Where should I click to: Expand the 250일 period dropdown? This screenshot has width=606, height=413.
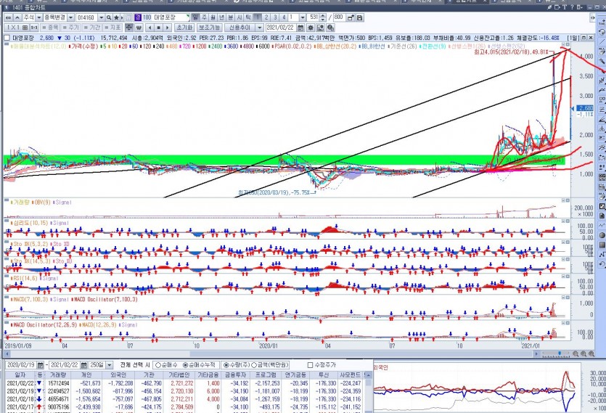coord(109,364)
